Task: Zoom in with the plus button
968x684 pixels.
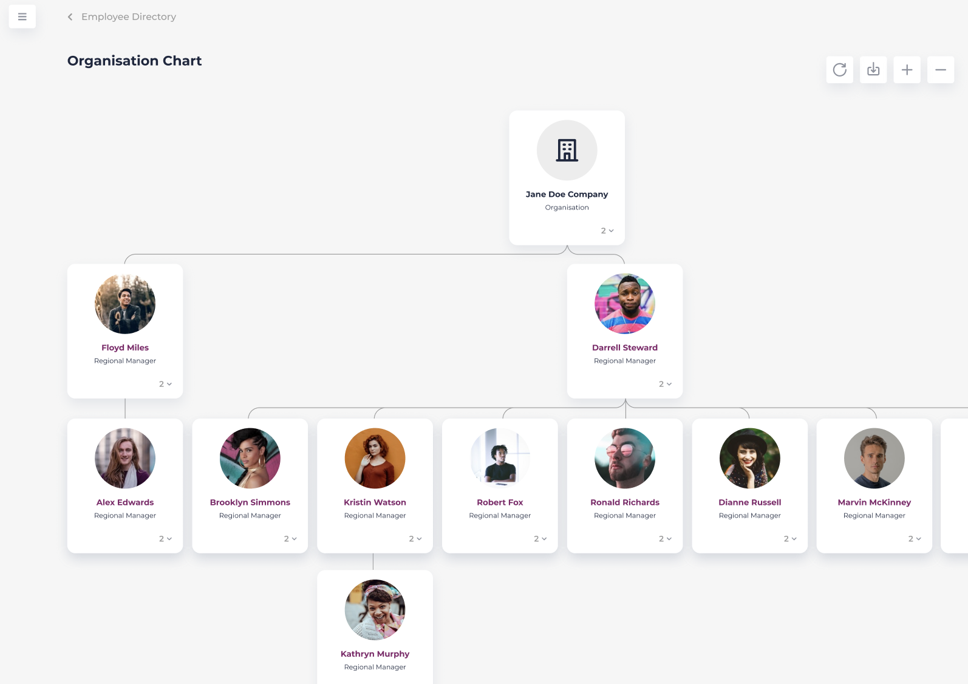Action: coord(907,70)
